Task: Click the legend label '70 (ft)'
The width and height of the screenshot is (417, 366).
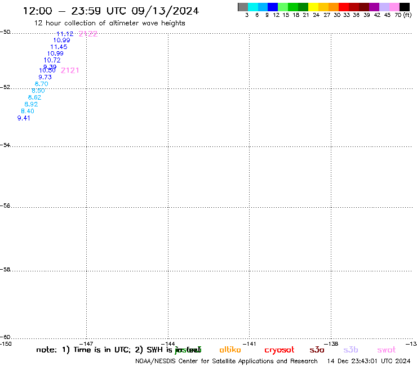Action: pyautogui.click(x=403, y=15)
